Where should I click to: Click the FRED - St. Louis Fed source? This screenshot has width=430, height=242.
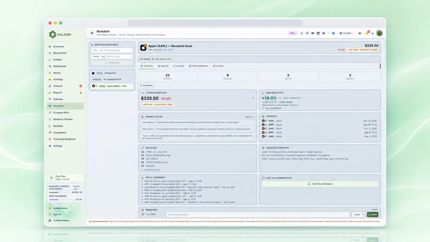154,152
